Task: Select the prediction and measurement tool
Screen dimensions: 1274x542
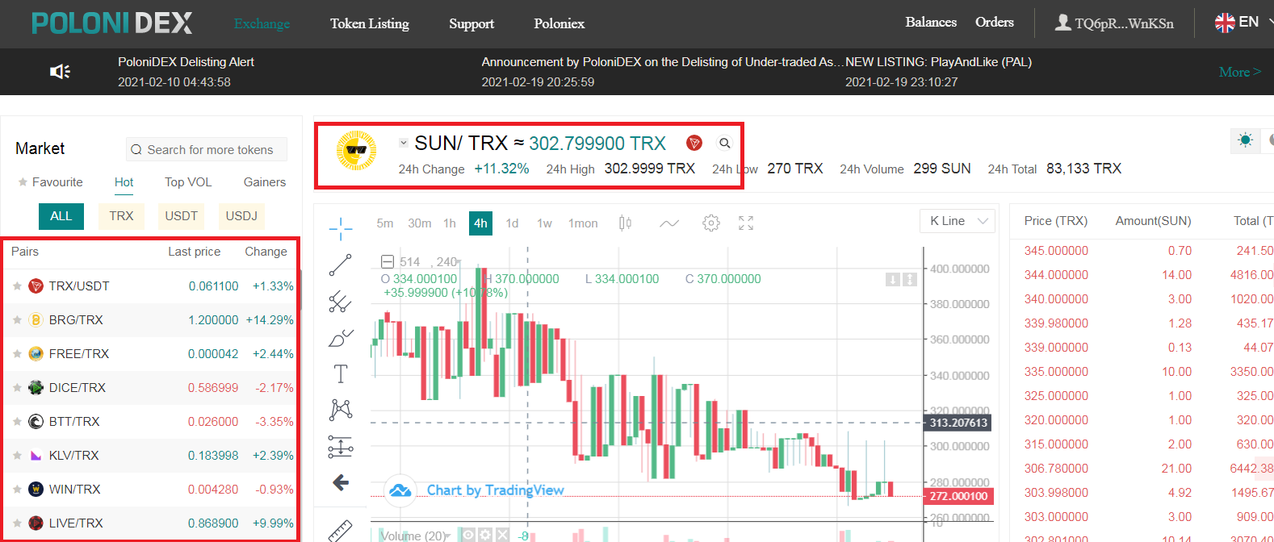Action: point(341,446)
